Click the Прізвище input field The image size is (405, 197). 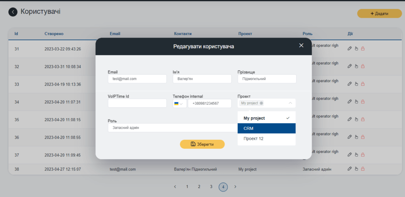(267, 79)
